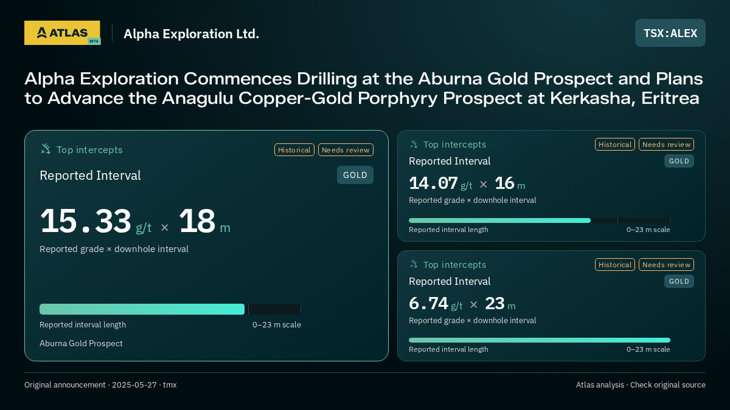The height and width of the screenshot is (410, 730).
Task: Click 'Atlas analysis · Check original source' footer
Action: [641, 384]
